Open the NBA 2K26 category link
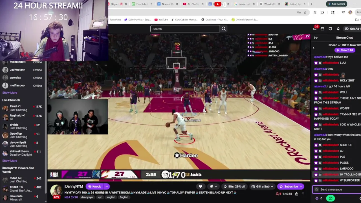The height and width of the screenshot is (203, 361). 71,197
